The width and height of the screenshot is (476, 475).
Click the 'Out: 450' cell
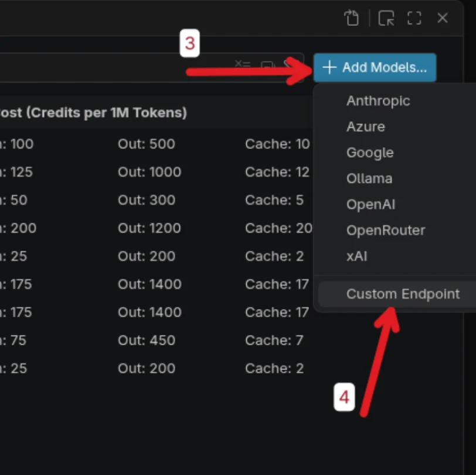tap(147, 341)
